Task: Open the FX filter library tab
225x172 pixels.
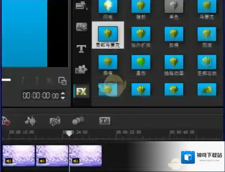Action: 81,92
